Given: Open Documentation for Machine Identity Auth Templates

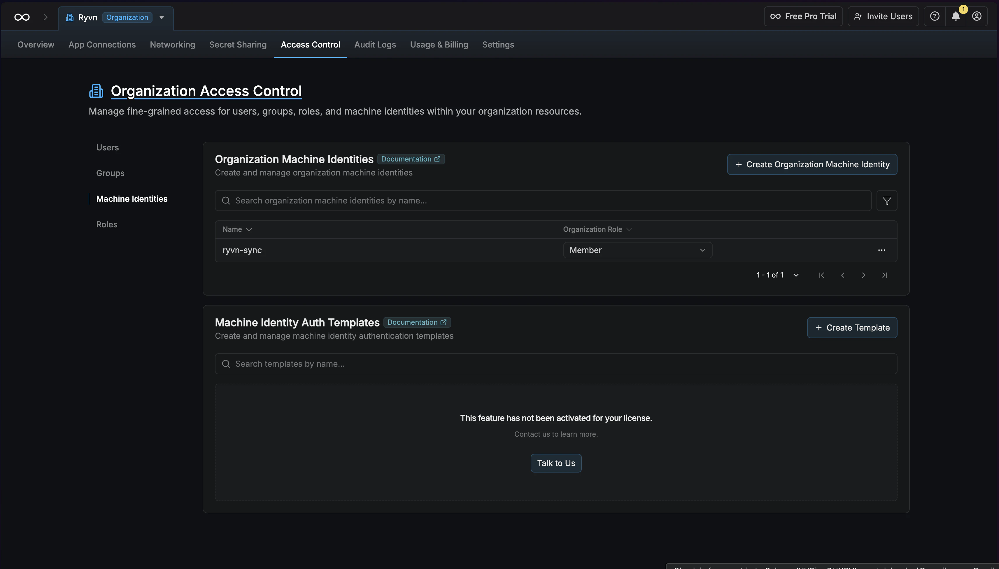Looking at the screenshot, I should [x=417, y=322].
